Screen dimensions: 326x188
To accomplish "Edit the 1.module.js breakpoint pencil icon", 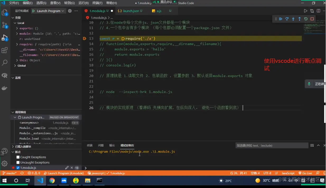I will point(67,168).
